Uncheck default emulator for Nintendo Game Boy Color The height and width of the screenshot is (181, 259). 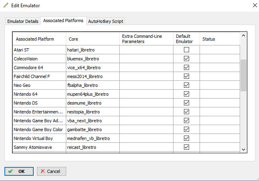pyautogui.click(x=186, y=130)
